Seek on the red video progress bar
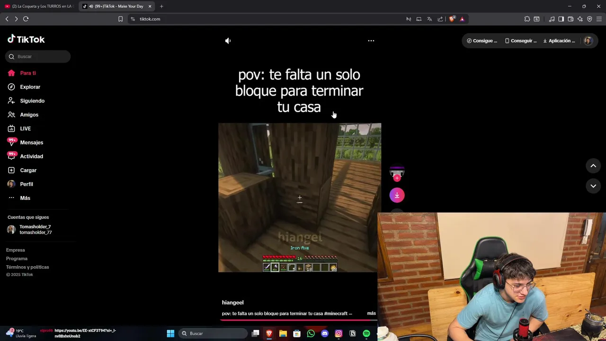Image resolution: width=606 pixels, height=341 pixels. (x=298, y=321)
